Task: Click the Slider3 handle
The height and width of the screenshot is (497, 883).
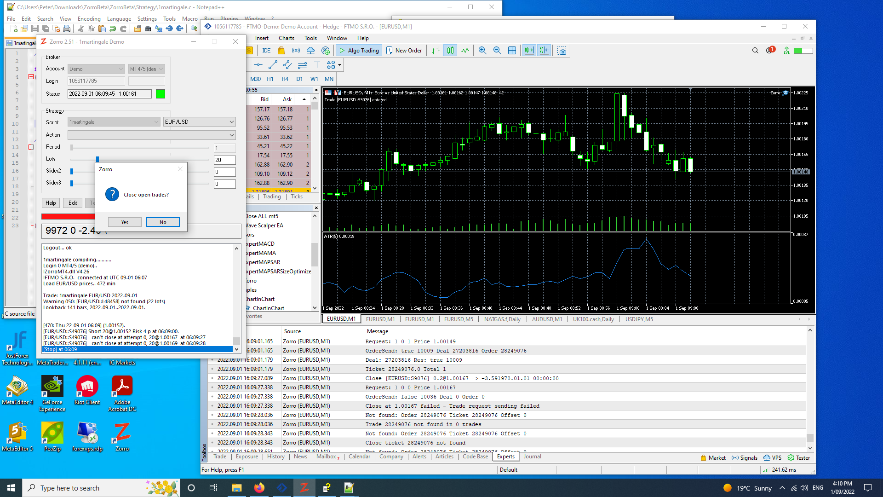Action: (x=72, y=183)
